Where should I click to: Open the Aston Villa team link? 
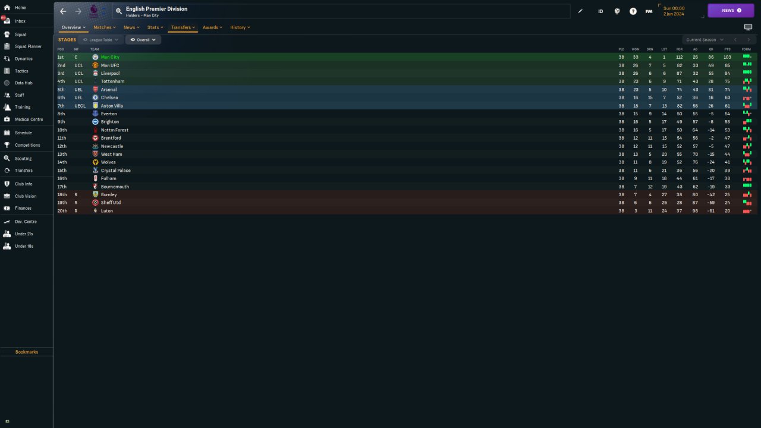[112, 106]
